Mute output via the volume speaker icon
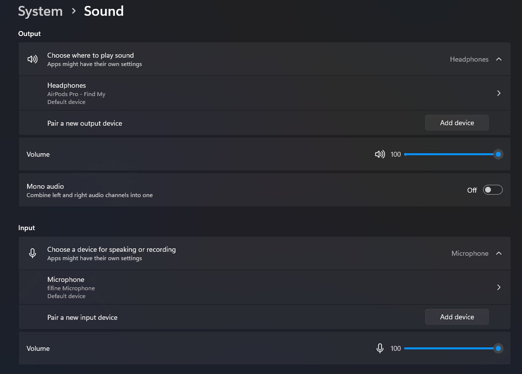Viewport: 522px width, 374px height. tap(380, 154)
